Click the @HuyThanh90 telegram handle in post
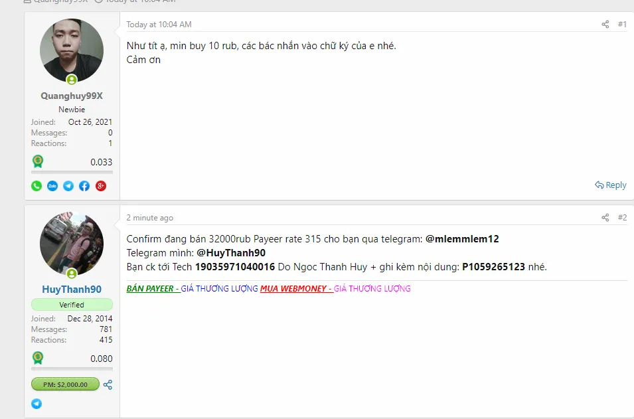634x419 pixels. [231, 253]
